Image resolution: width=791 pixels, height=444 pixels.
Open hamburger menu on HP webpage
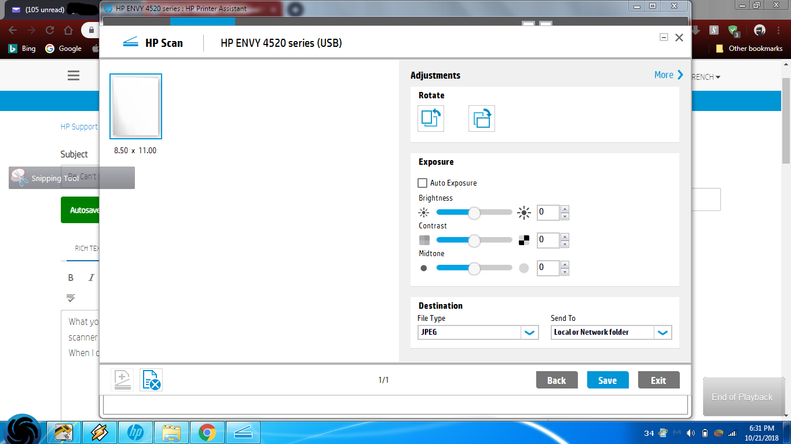point(74,76)
